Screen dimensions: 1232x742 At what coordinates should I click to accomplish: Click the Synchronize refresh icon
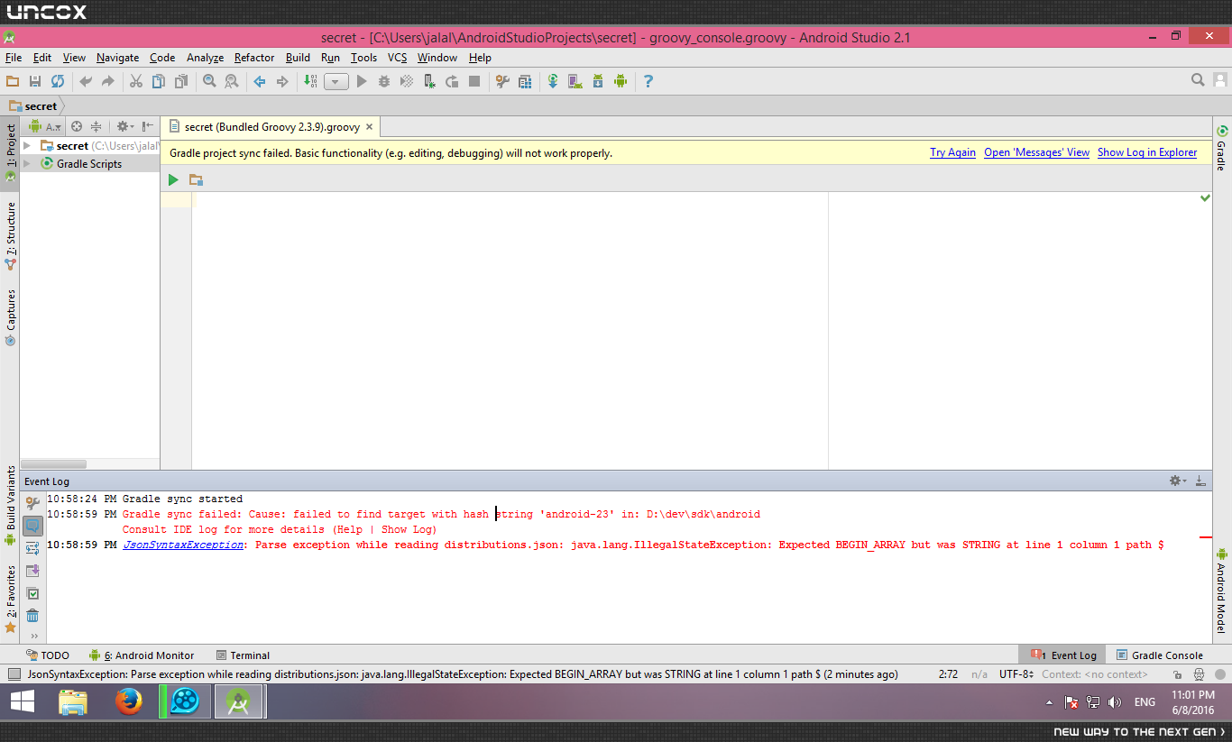[57, 81]
